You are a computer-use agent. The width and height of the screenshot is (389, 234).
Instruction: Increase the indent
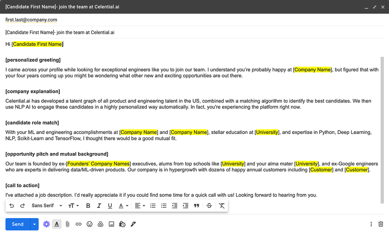[x=186, y=205]
